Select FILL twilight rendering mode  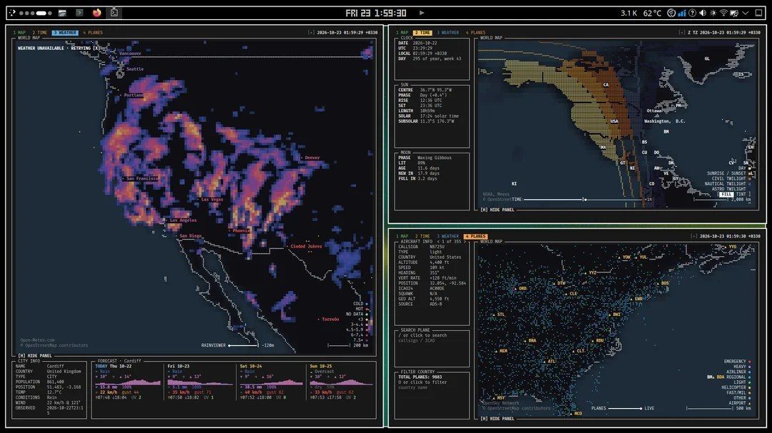726,194
